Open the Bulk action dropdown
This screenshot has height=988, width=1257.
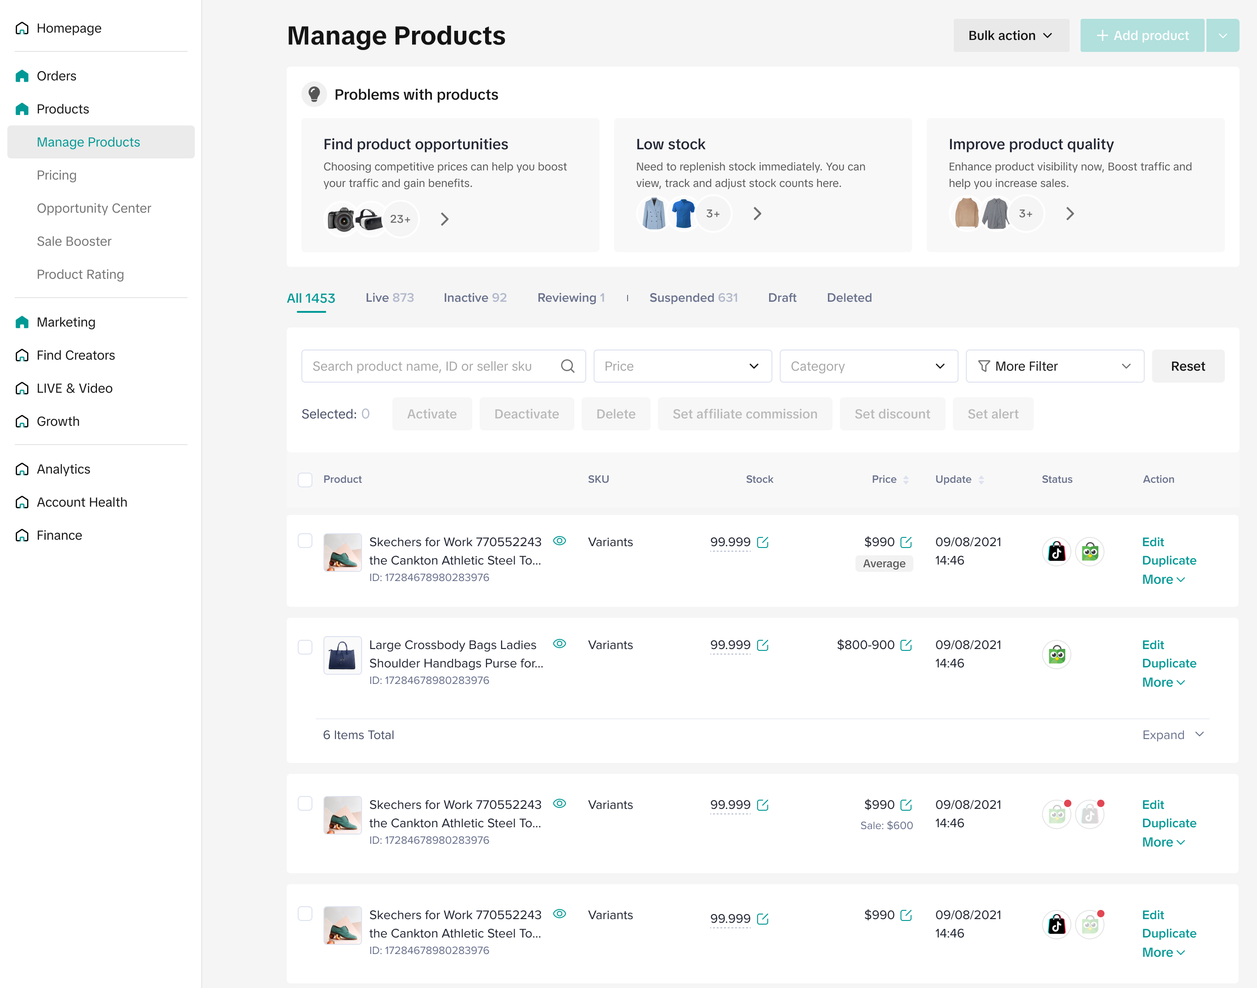tap(1011, 35)
